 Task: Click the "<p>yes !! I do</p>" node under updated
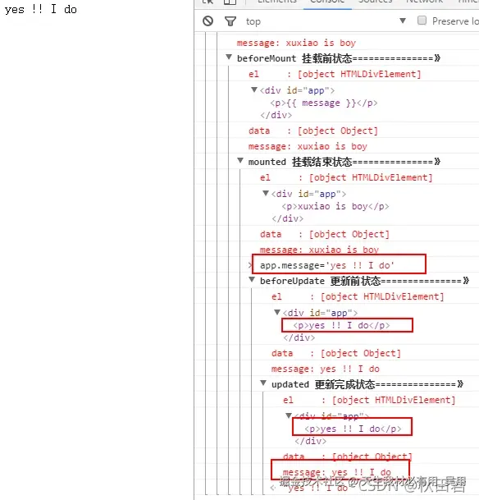(353, 429)
